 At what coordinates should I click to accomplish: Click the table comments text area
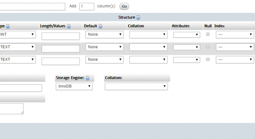click(11, 108)
